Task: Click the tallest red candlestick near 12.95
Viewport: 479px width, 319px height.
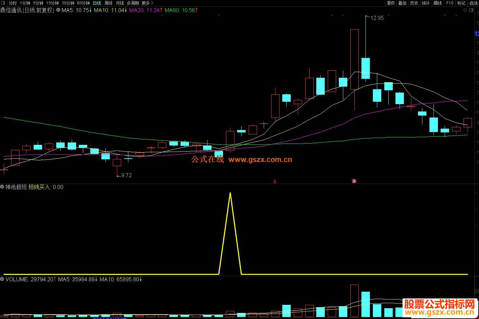Action: [354, 59]
